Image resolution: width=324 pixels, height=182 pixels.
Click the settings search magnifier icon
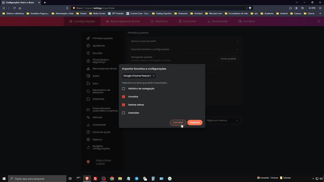pyautogui.click(x=319, y=21)
